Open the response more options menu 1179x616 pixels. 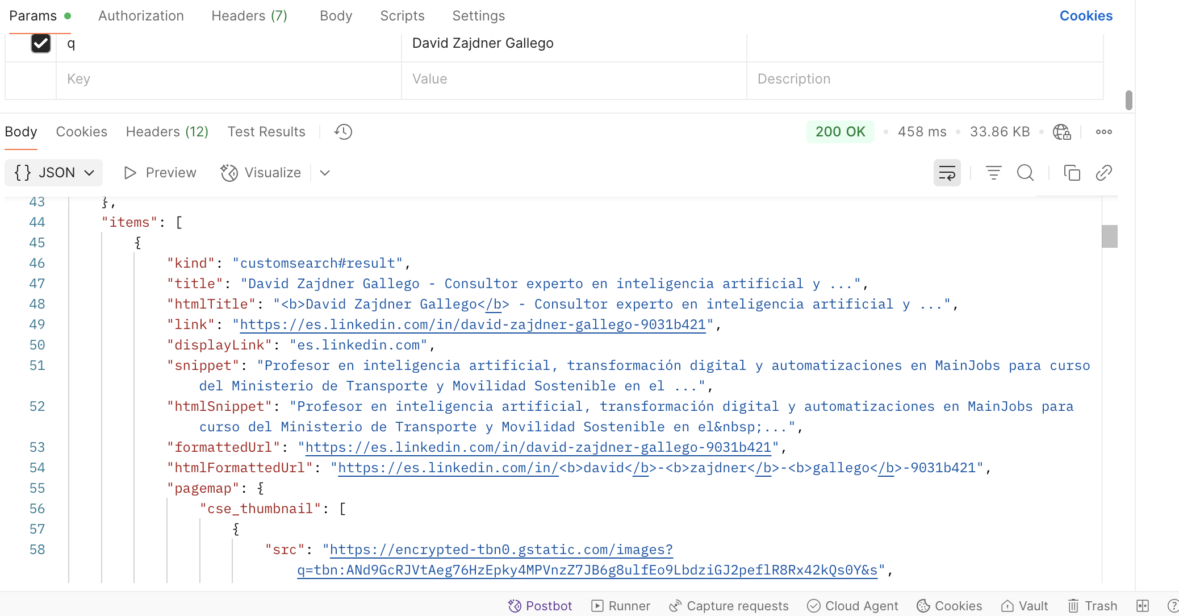tap(1103, 132)
